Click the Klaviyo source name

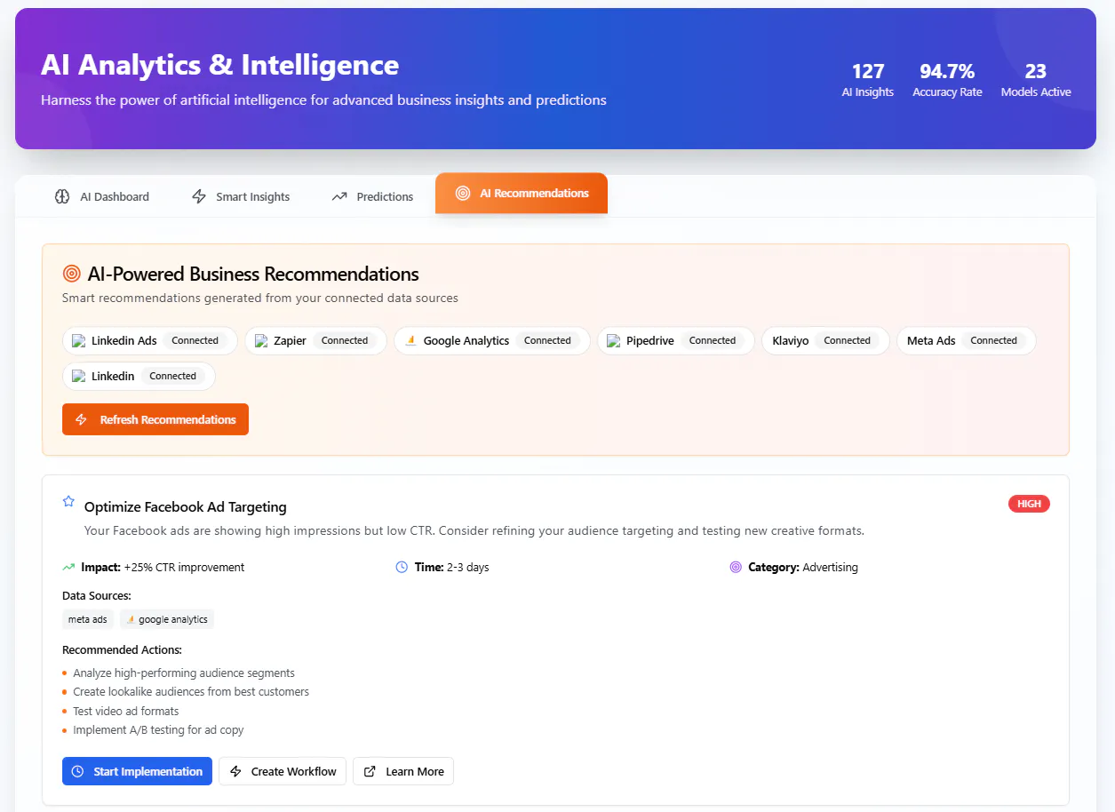[791, 340]
